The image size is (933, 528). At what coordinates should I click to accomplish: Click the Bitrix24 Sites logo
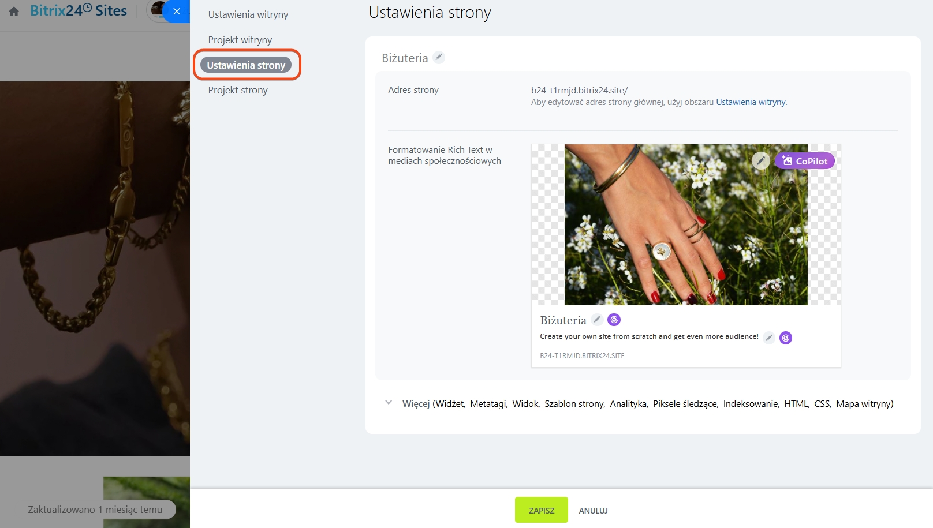(79, 10)
